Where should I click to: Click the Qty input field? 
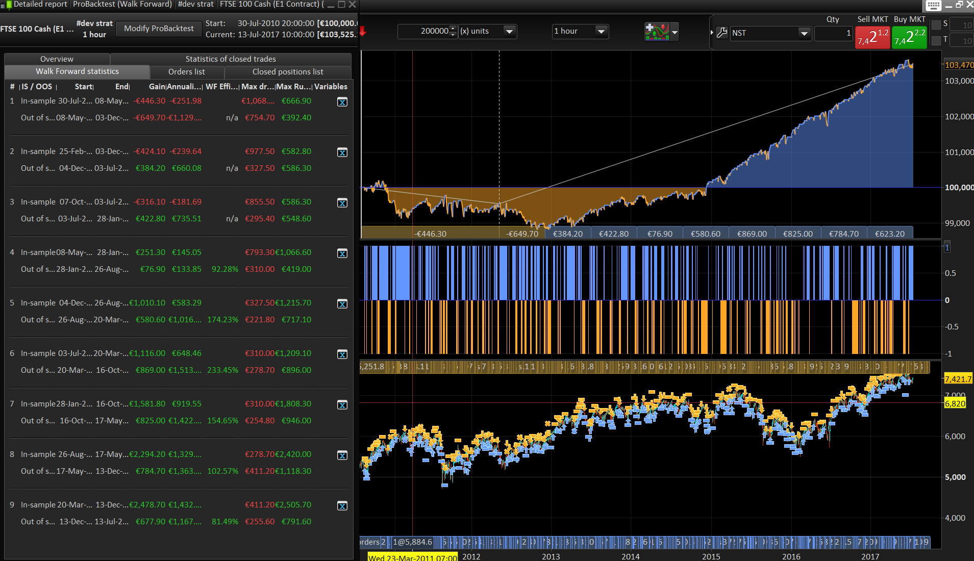coord(833,34)
